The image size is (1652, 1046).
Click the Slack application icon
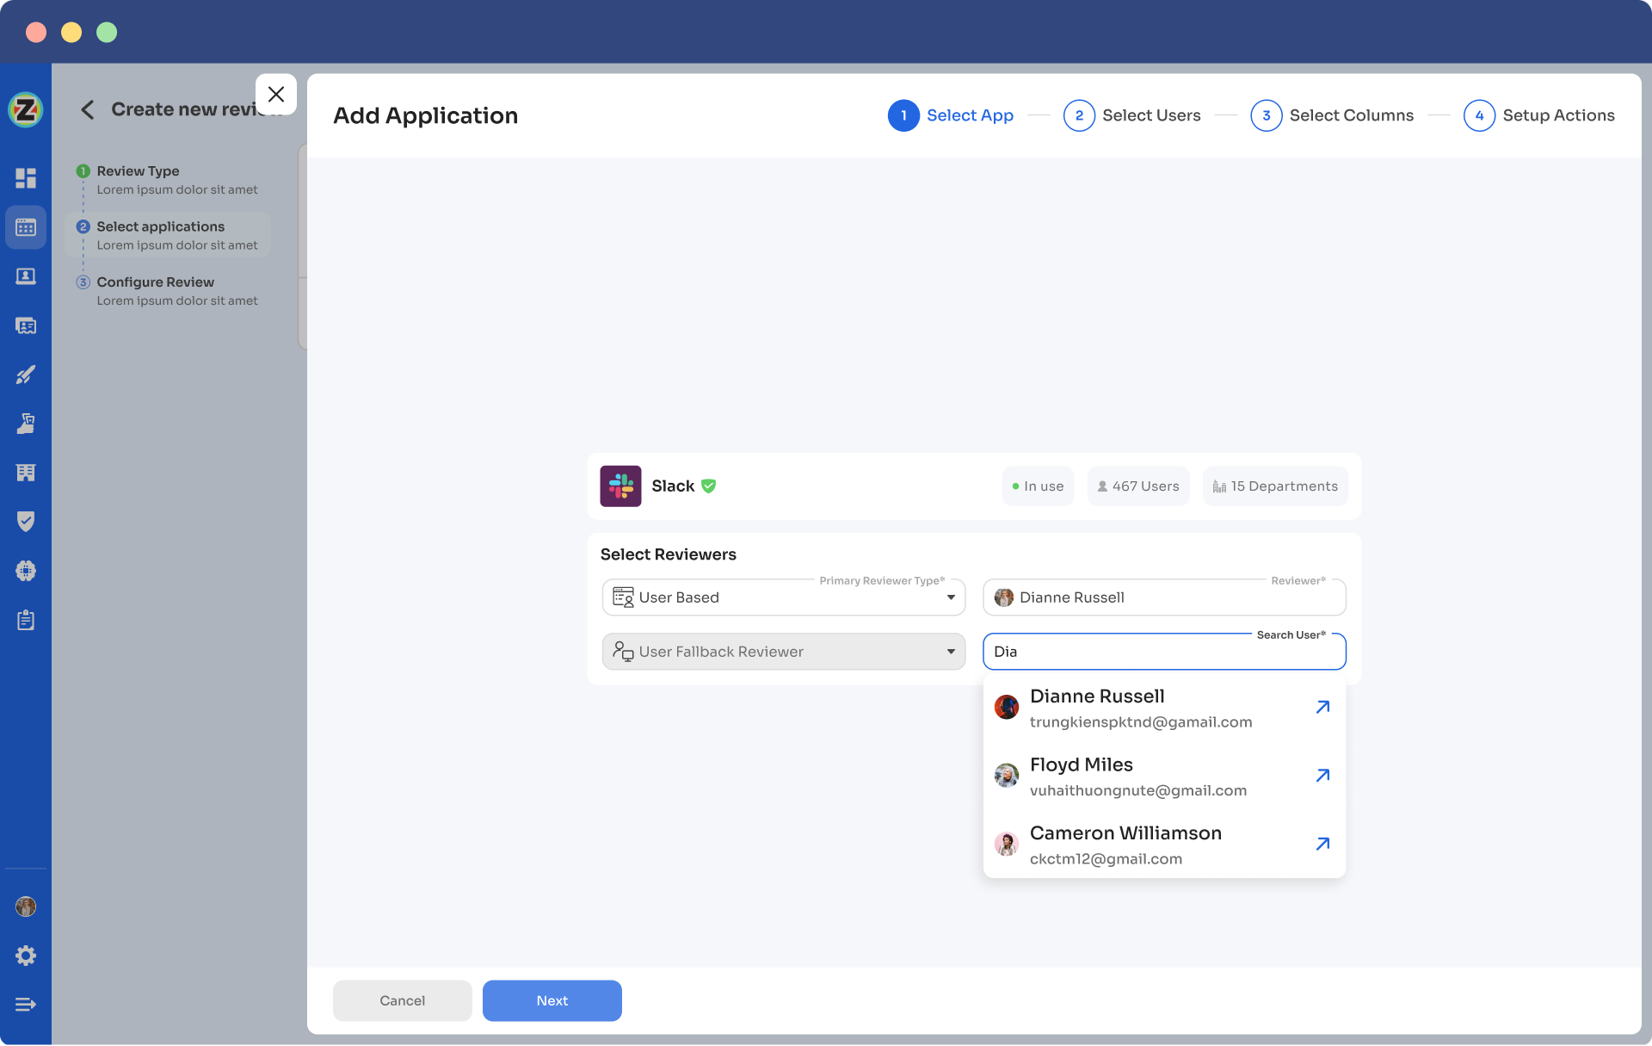coord(621,486)
